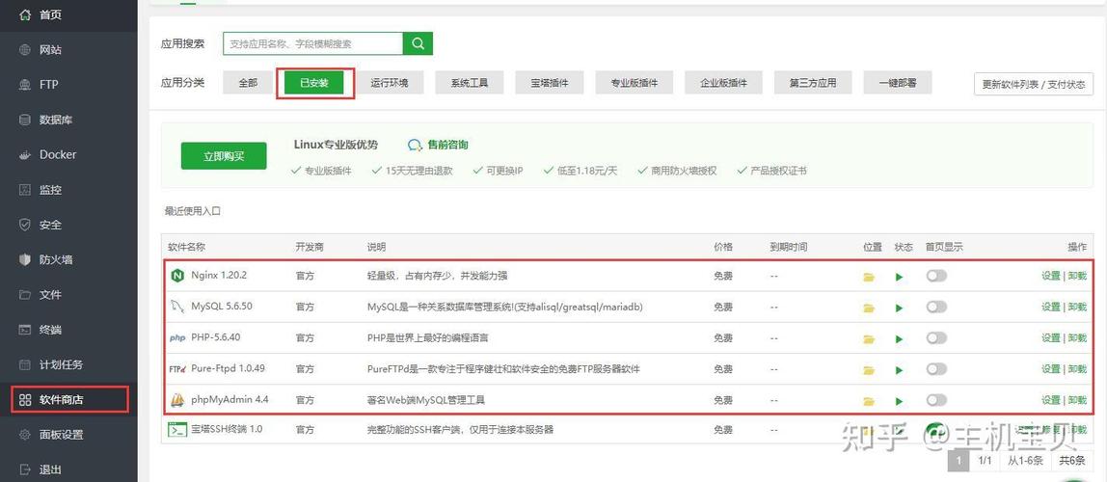Image resolution: width=1107 pixels, height=482 pixels.
Task: Switch to 运行环境 category
Action: pyautogui.click(x=390, y=83)
